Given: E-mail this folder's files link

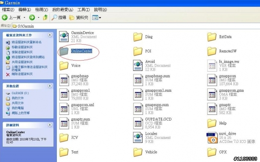Looking at the screenshot, I should (30, 68).
